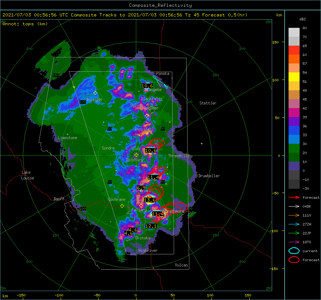The image size is (321, 300).
Task: Click the Drumheller city label
Action: point(209,176)
